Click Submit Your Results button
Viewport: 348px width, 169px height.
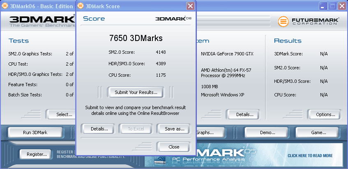(x=136, y=92)
